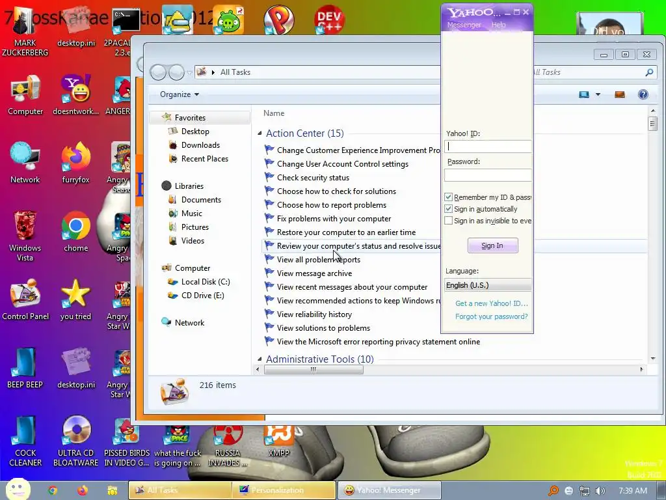Click the Password input field
Viewport: 666px width, 500px height.
click(488, 174)
